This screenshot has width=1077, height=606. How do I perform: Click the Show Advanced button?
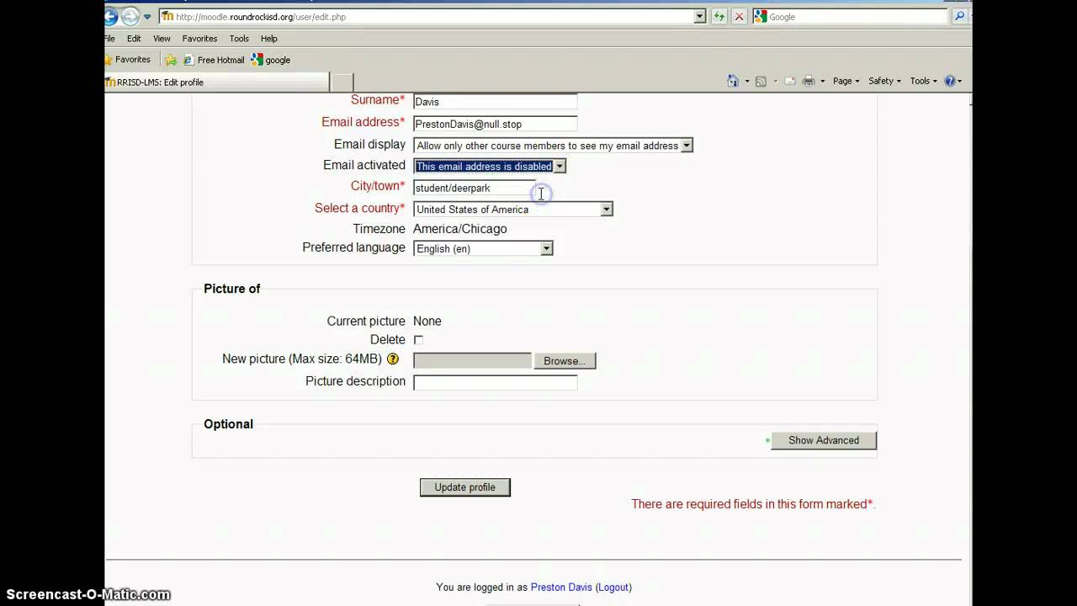coord(824,440)
